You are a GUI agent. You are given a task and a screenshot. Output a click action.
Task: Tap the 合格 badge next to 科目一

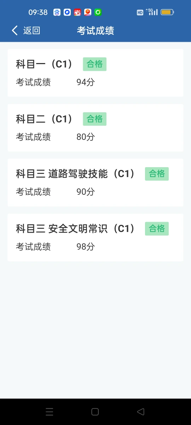tap(95, 64)
